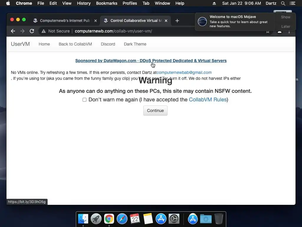Click the Continue button
302x227 pixels.
click(155, 111)
